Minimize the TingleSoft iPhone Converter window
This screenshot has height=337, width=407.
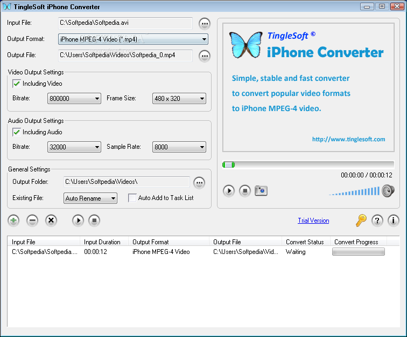pos(367,6)
